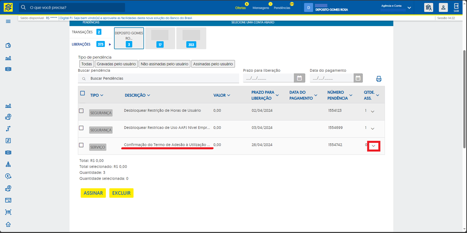Click the banknote icon above the organization tree icon
Viewport: 467px width, 233px height.
(x=8, y=153)
